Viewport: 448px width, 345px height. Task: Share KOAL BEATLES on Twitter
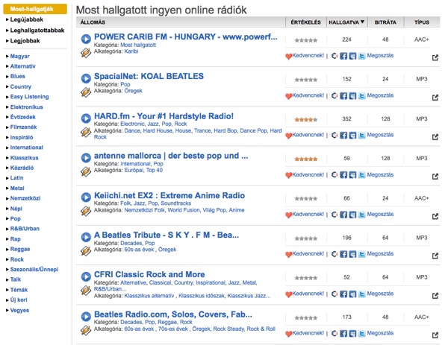pyautogui.click(x=361, y=96)
